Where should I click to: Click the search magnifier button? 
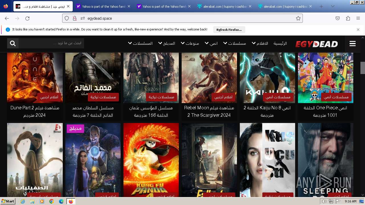tap(13, 43)
